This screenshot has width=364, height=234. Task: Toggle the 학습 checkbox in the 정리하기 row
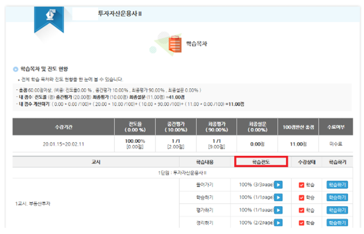[301, 223]
